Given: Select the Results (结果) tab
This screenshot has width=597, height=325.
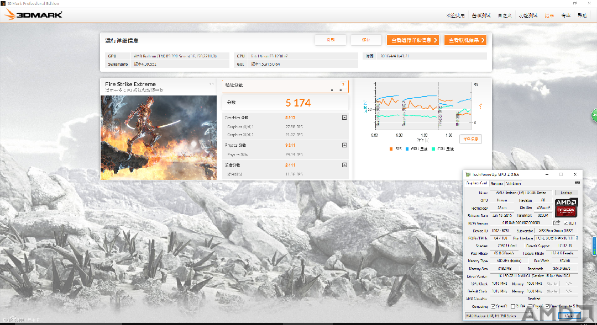Looking at the screenshot, I should [549, 15].
